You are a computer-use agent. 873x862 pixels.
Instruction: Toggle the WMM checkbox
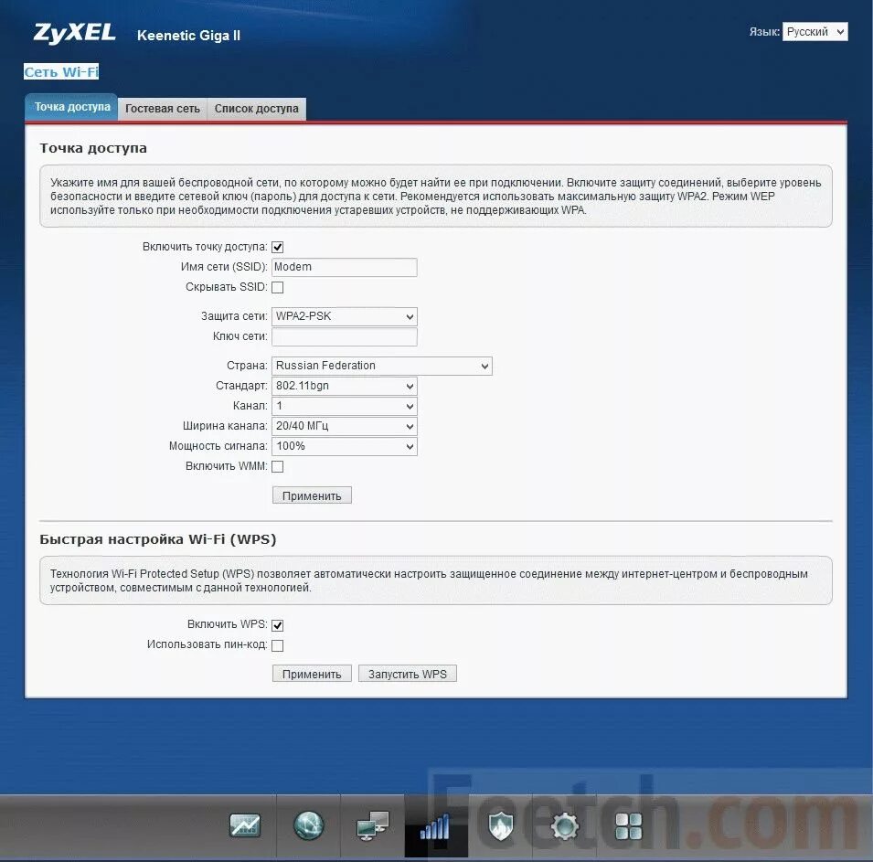coord(277,466)
